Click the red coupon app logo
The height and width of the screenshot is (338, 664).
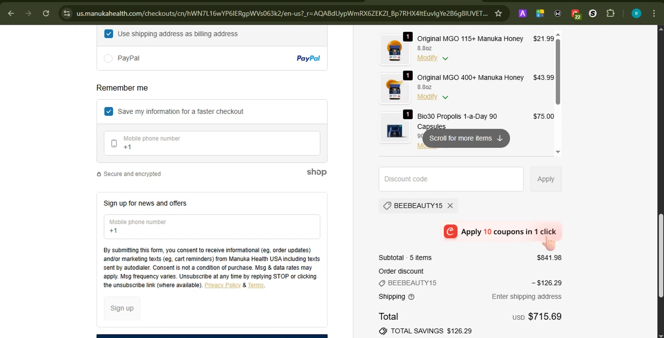(451, 232)
